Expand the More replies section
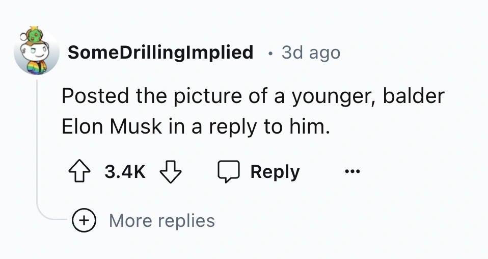 [x=161, y=221]
